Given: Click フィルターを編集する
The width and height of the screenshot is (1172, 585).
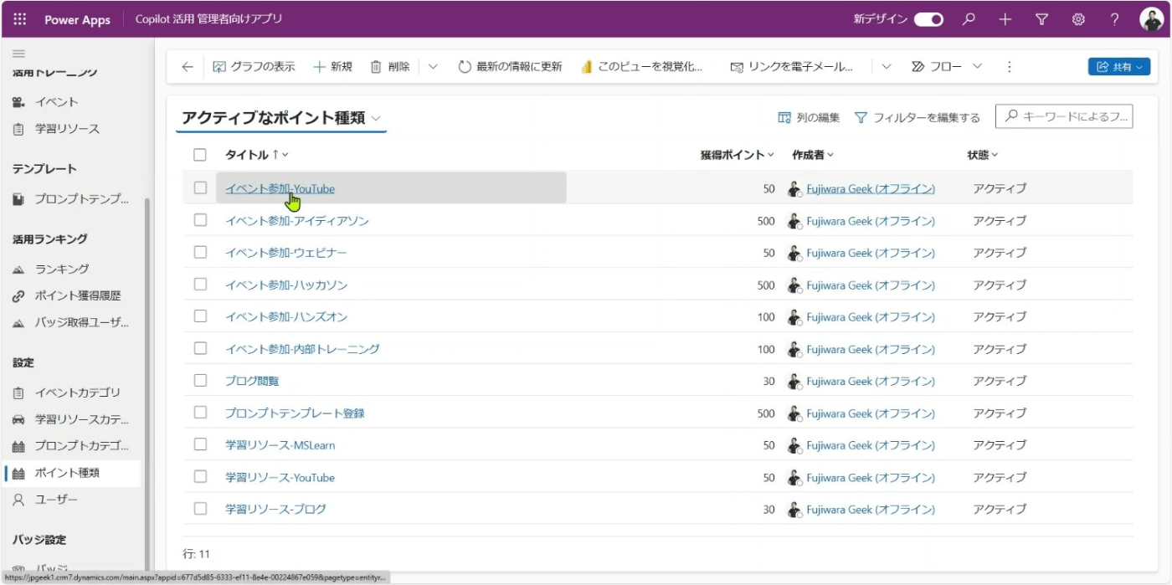Looking at the screenshot, I should pos(917,118).
